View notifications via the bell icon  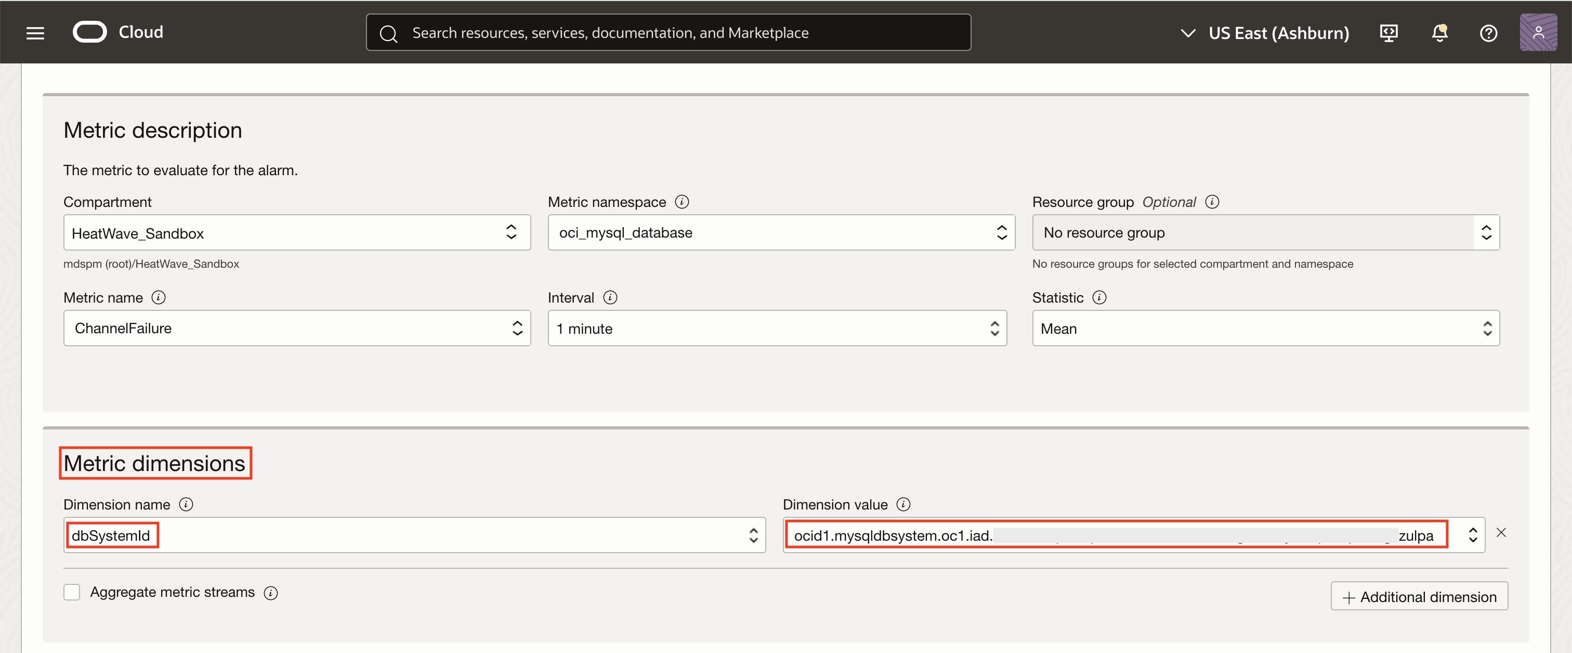click(1439, 32)
